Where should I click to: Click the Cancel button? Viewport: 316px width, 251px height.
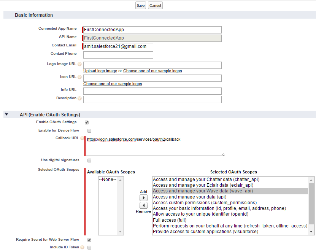tap(155, 5)
